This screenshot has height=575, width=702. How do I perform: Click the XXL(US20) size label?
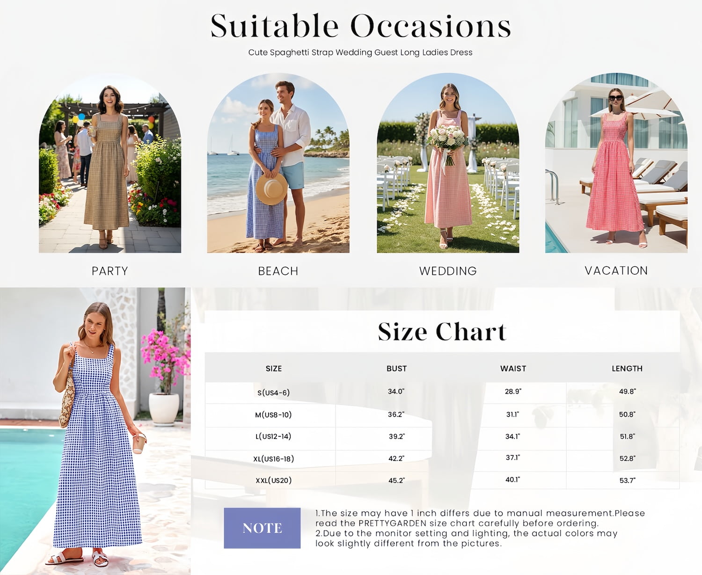click(x=274, y=480)
